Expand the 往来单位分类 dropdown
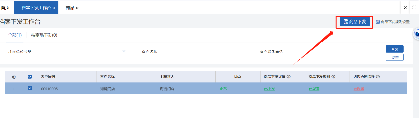The image size is (419, 118). point(124,51)
